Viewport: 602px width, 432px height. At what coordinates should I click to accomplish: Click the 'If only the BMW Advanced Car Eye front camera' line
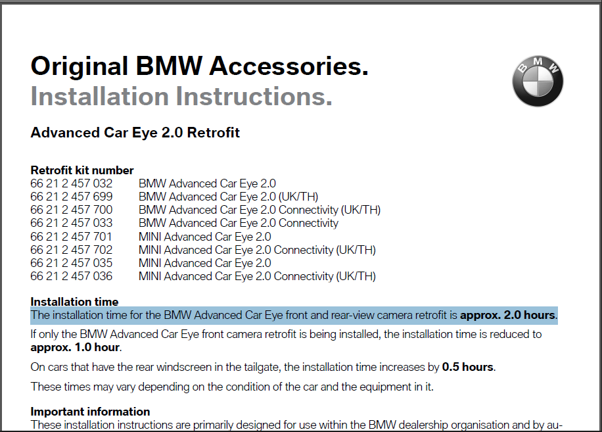(286, 334)
